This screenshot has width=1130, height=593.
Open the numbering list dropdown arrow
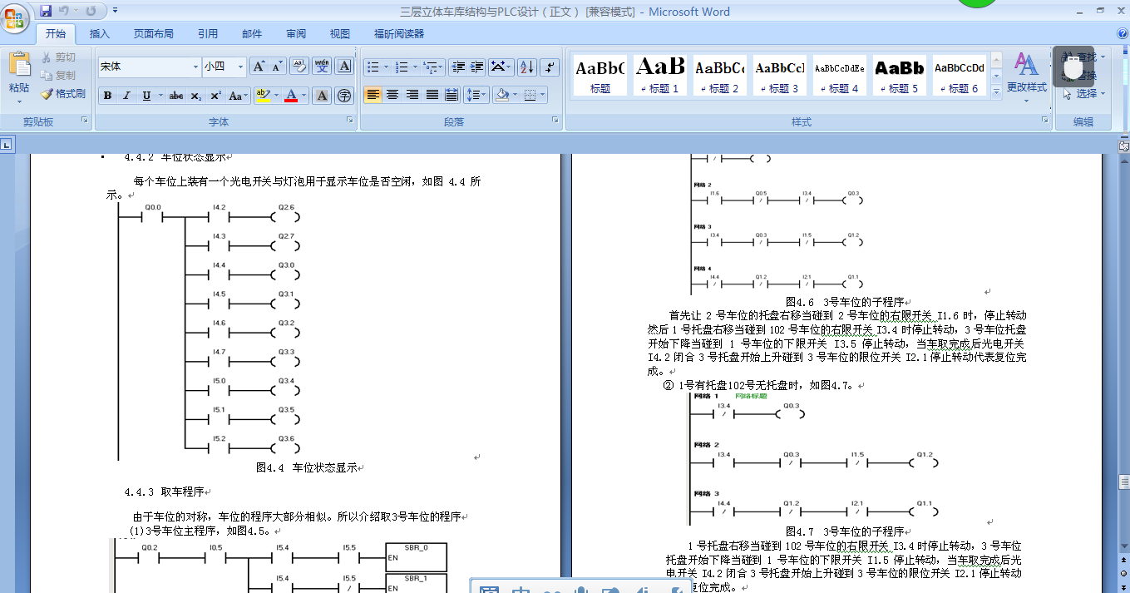(x=415, y=67)
